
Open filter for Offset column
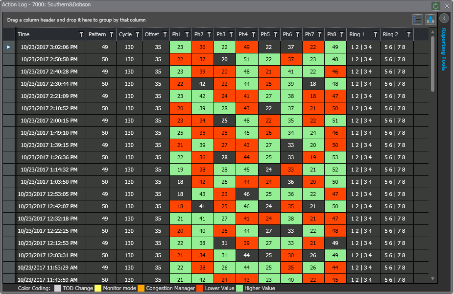164,35
